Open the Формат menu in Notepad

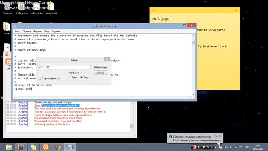[x=38, y=31]
